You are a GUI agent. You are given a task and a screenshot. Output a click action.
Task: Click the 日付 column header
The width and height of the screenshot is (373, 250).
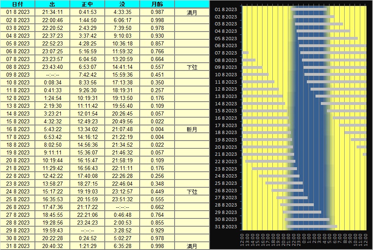(18, 4)
